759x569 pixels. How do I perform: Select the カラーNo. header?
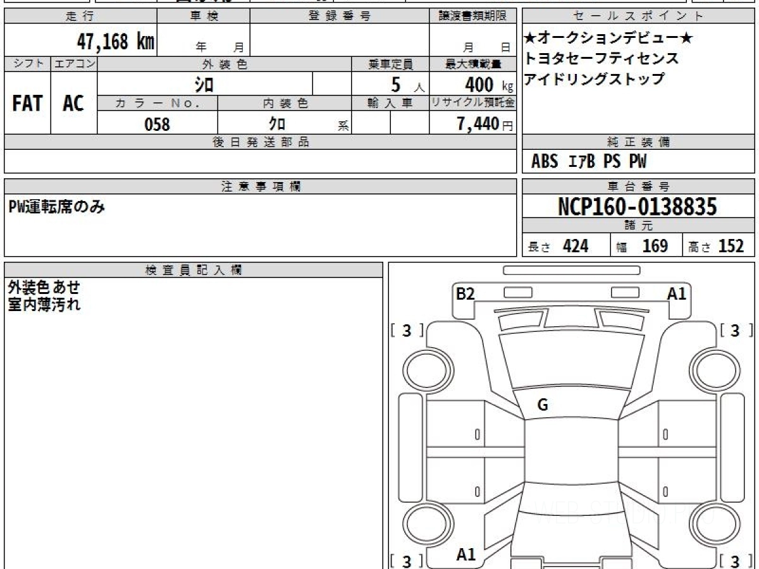pyautogui.click(x=157, y=103)
